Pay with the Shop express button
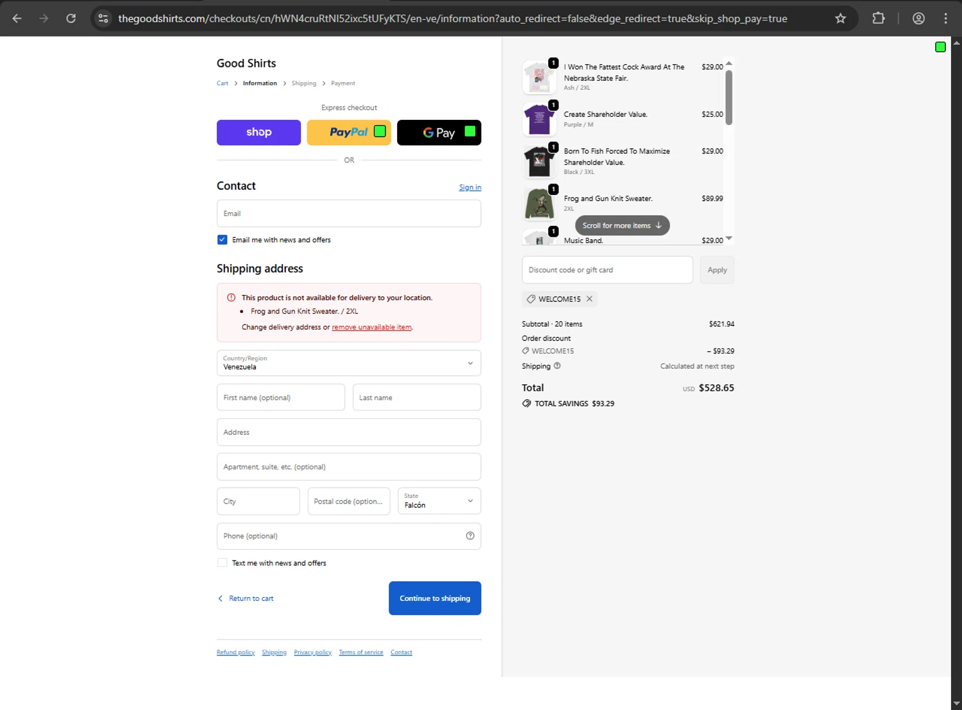 click(x=258, y=133)
